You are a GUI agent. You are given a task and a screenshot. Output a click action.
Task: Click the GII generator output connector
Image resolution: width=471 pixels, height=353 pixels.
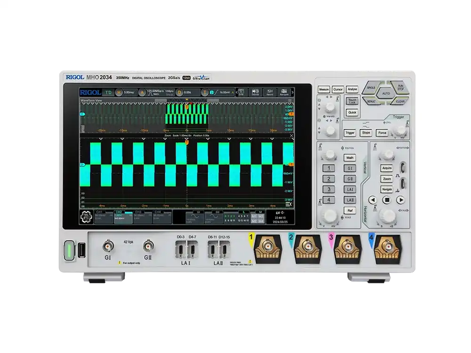click(x=148, y=246)
